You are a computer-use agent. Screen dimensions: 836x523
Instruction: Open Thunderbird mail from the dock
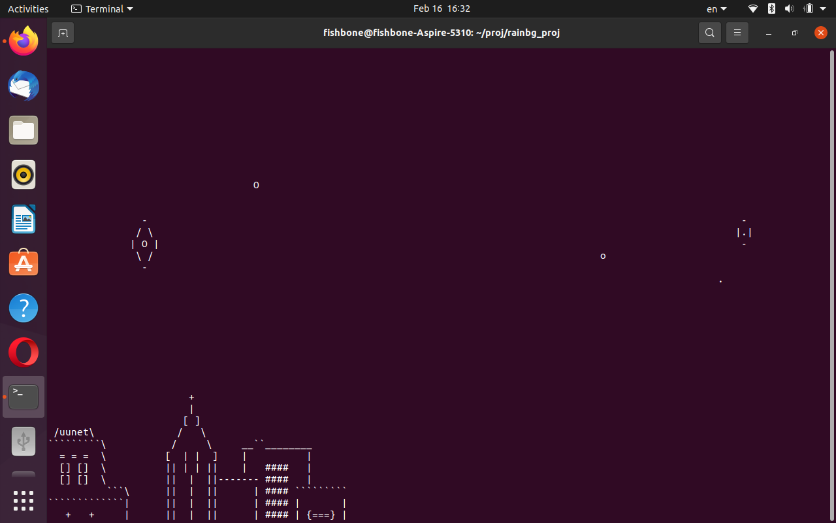(x=24, y=86)
